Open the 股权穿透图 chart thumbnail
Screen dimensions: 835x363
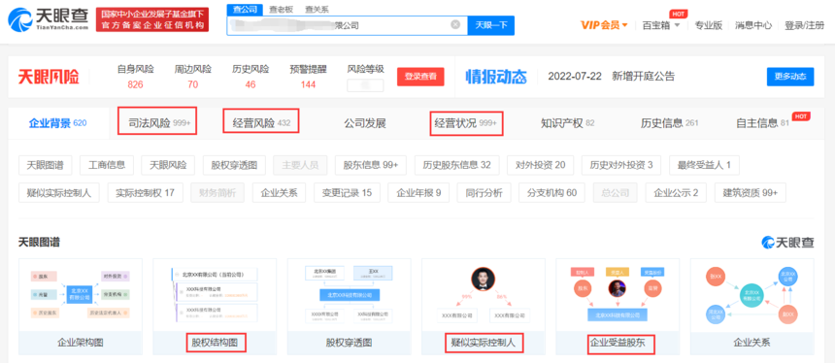[349, 307]
